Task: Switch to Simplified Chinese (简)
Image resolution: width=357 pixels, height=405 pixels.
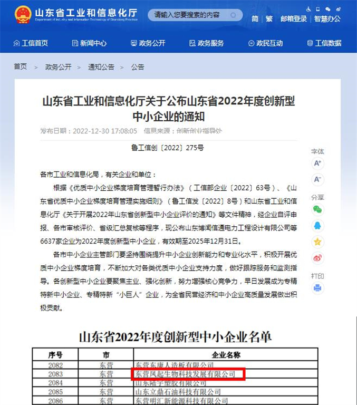Action: coord(255,18)
